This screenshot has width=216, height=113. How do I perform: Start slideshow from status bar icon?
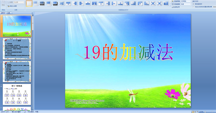pyautogui.click(x=197, y=112)
